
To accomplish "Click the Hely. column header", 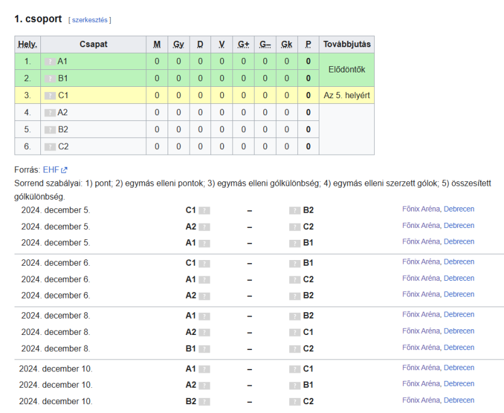I will (x=28, y=44).
